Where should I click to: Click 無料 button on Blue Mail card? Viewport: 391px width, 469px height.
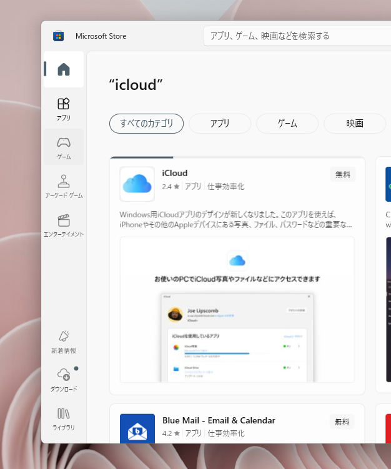pyautogui.click(x=342, y=422)
